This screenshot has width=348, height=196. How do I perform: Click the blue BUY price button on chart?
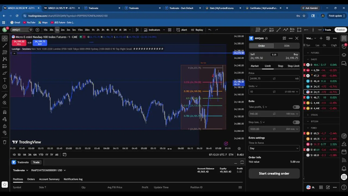point(40,43)
